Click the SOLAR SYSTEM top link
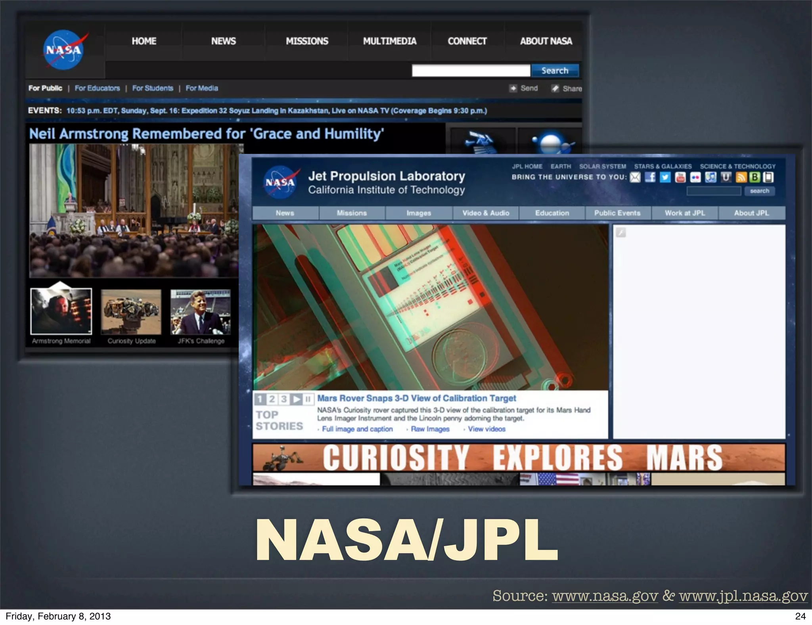This screenshot has height=625, width=812. click(603, 167)
